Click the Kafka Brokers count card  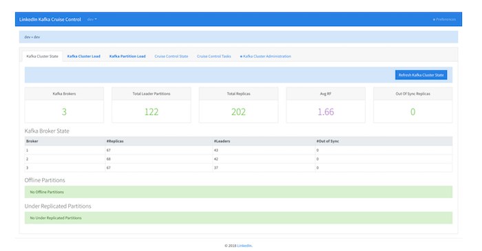point(64,105)
